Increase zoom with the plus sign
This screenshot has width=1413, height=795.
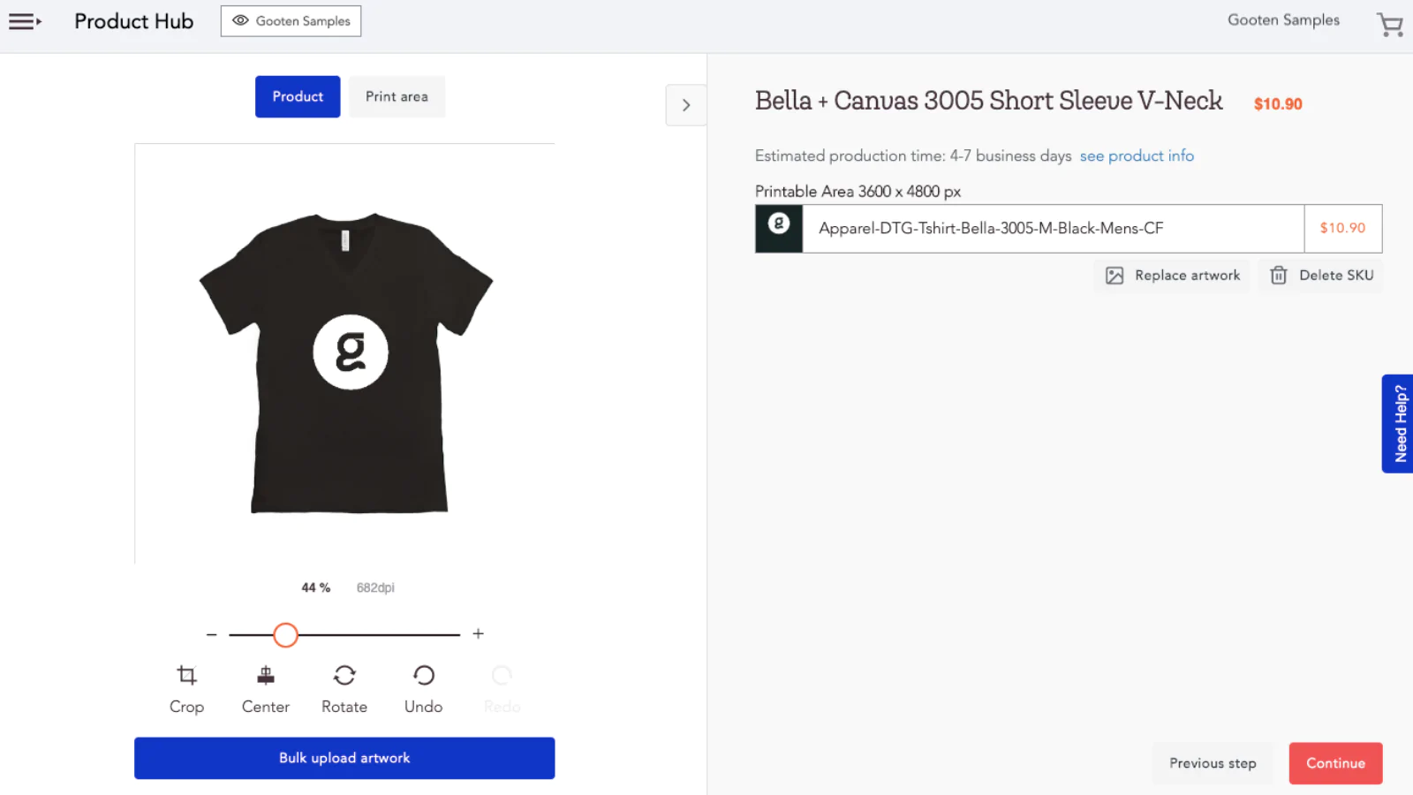pyautogui.click(x=478, y=633)
